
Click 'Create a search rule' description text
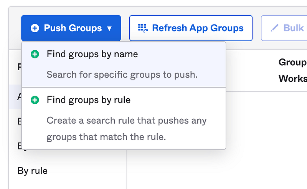click(127, 121)
